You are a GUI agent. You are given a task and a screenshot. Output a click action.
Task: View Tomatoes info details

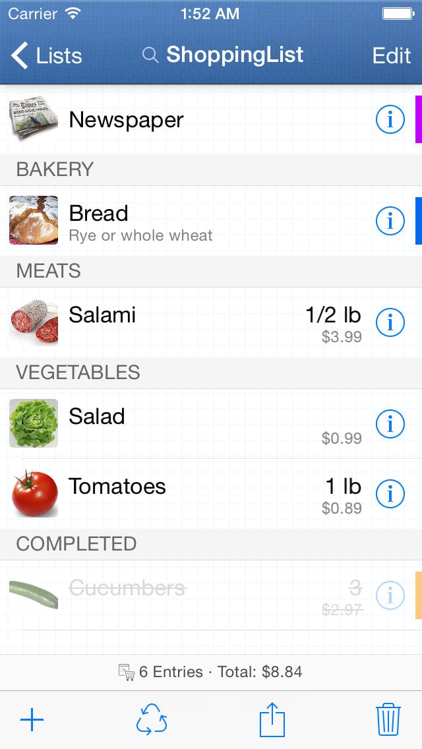click(390, 493)
